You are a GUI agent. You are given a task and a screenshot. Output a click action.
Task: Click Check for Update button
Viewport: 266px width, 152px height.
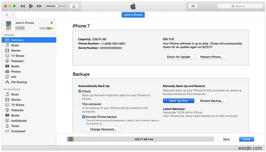[178, 57]
